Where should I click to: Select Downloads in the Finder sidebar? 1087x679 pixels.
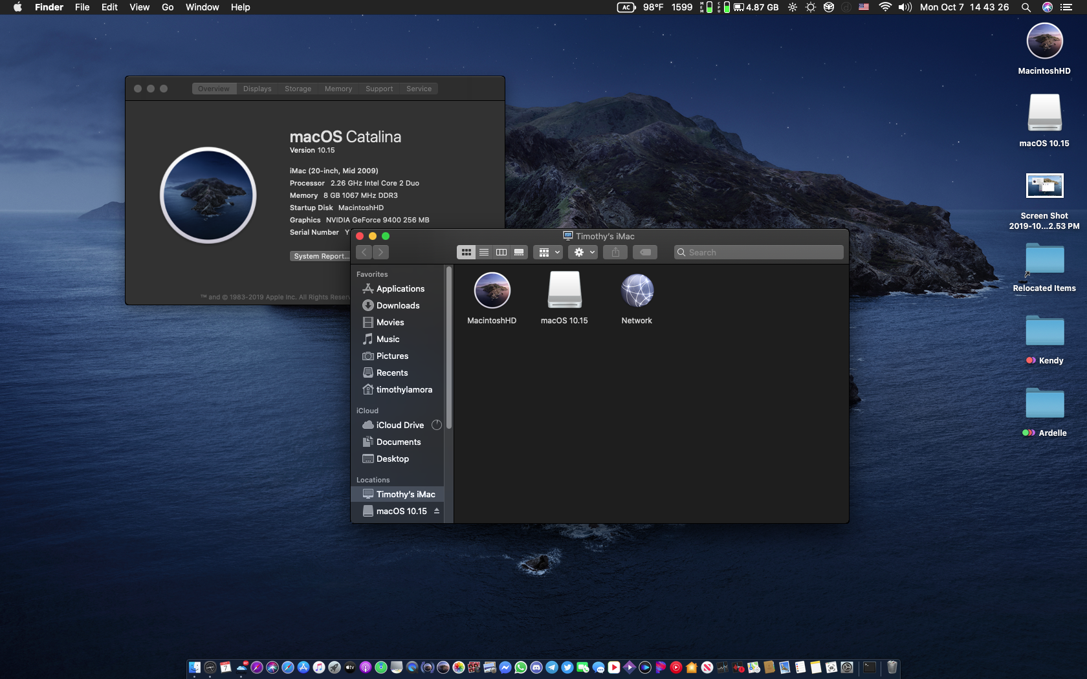click(x=397, y=306)
